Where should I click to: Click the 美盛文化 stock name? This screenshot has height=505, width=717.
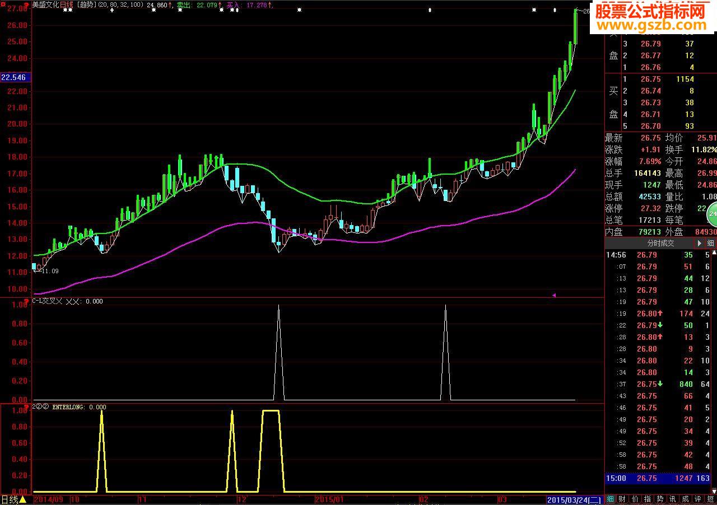pyautogui.click(x=45, y=4)
